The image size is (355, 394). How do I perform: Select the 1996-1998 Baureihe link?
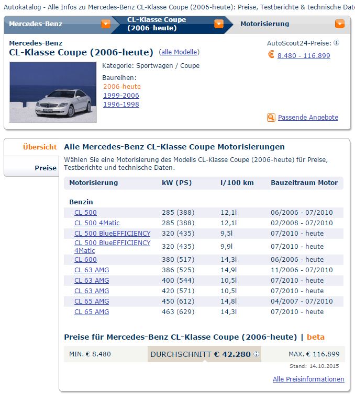point(121,105)
